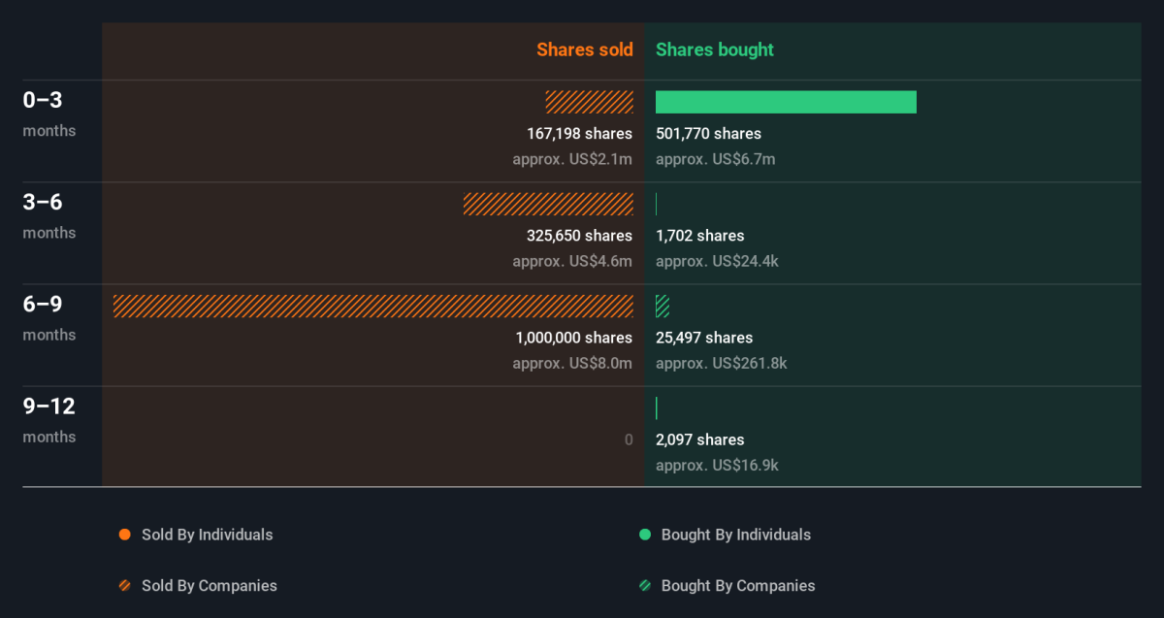The height and width of the screenshot is (618, 1164).
Task: Click the striped 6–9 months bought bar
Action: (x=663, y=307)
